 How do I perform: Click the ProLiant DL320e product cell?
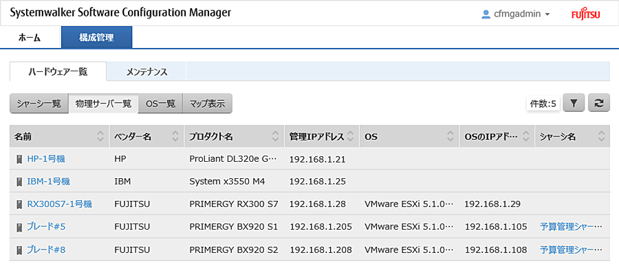point(234,159)
